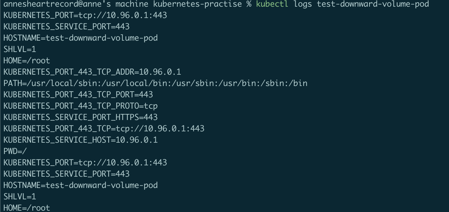Screen dimensions: 449x212
Task: Click the KUBERNETES_SERVICE_PORT_HTTPS=443 line
Action: point(81,117)
